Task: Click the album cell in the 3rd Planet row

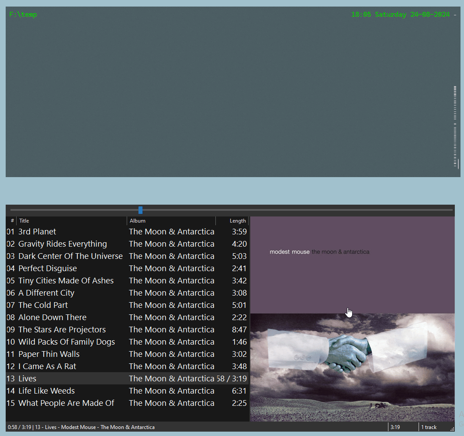Action: click(x=172, y=232)
